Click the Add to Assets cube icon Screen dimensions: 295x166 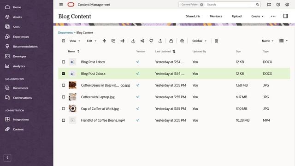pyautogui.click(x=182, y=41)
